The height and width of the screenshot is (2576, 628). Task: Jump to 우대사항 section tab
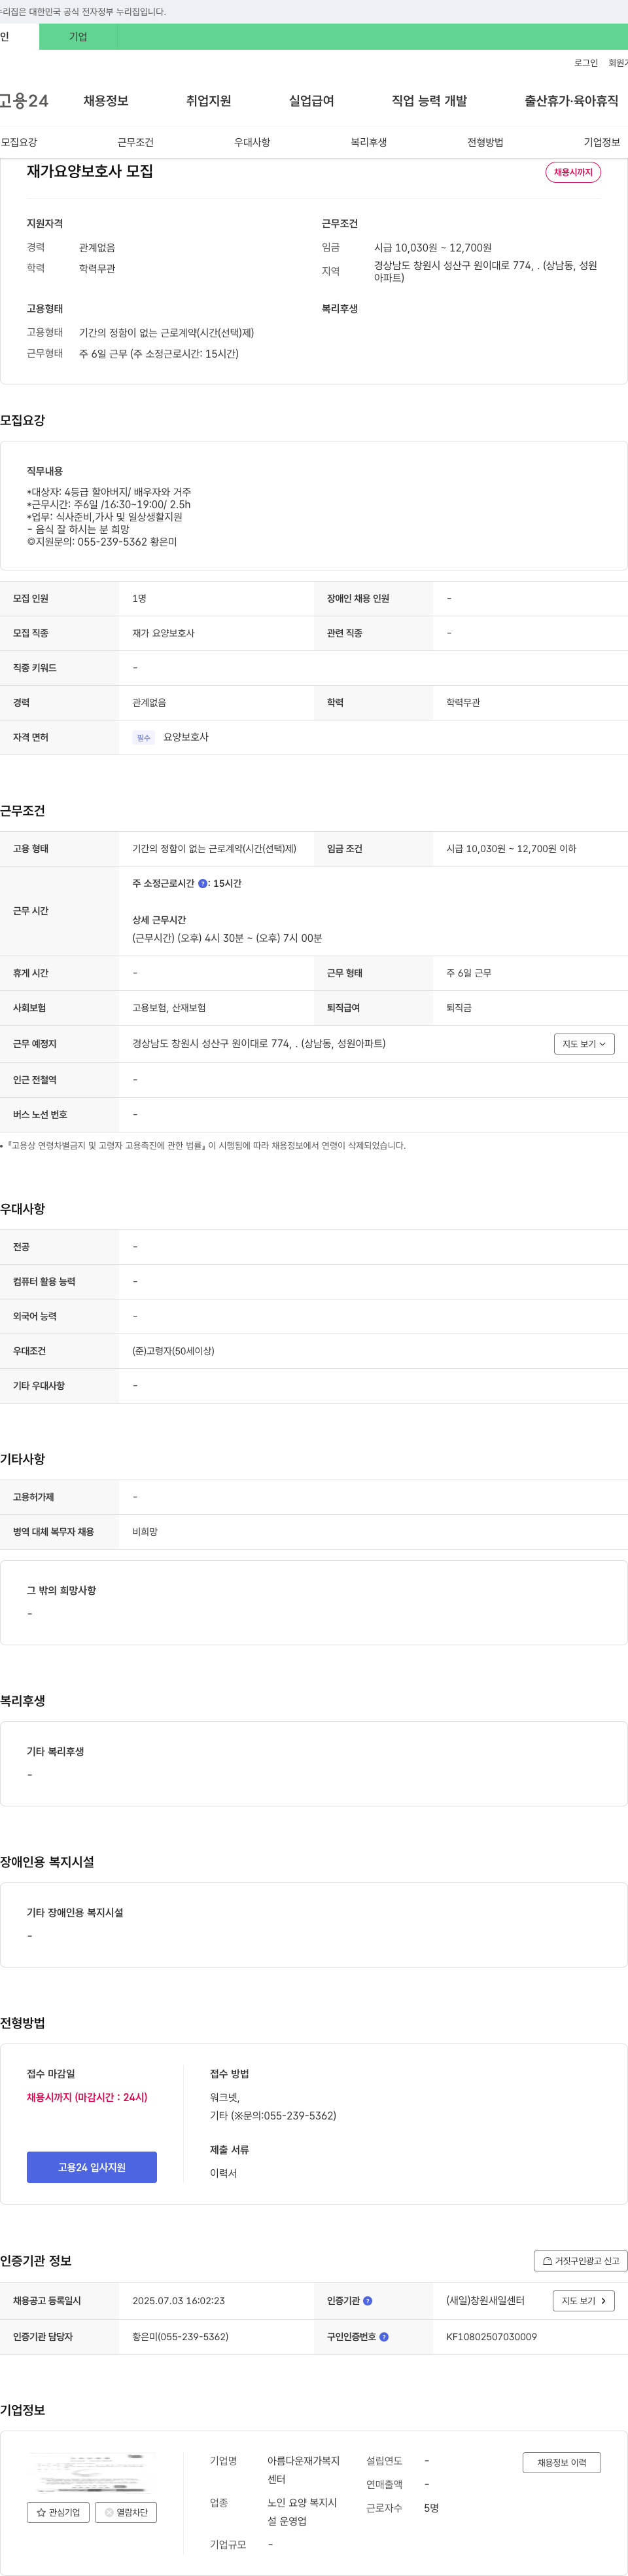pyautogui.click(x=253, y=142)
